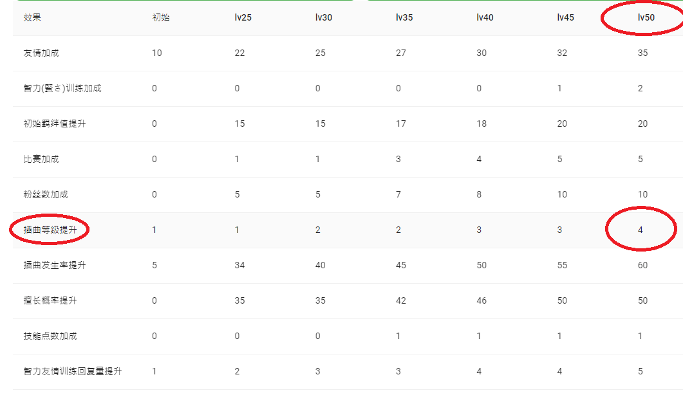Select the 插曲发生率提升 row label

[x=54, y=265]
